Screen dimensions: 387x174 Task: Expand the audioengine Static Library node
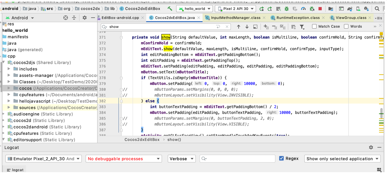click(4, 114)
